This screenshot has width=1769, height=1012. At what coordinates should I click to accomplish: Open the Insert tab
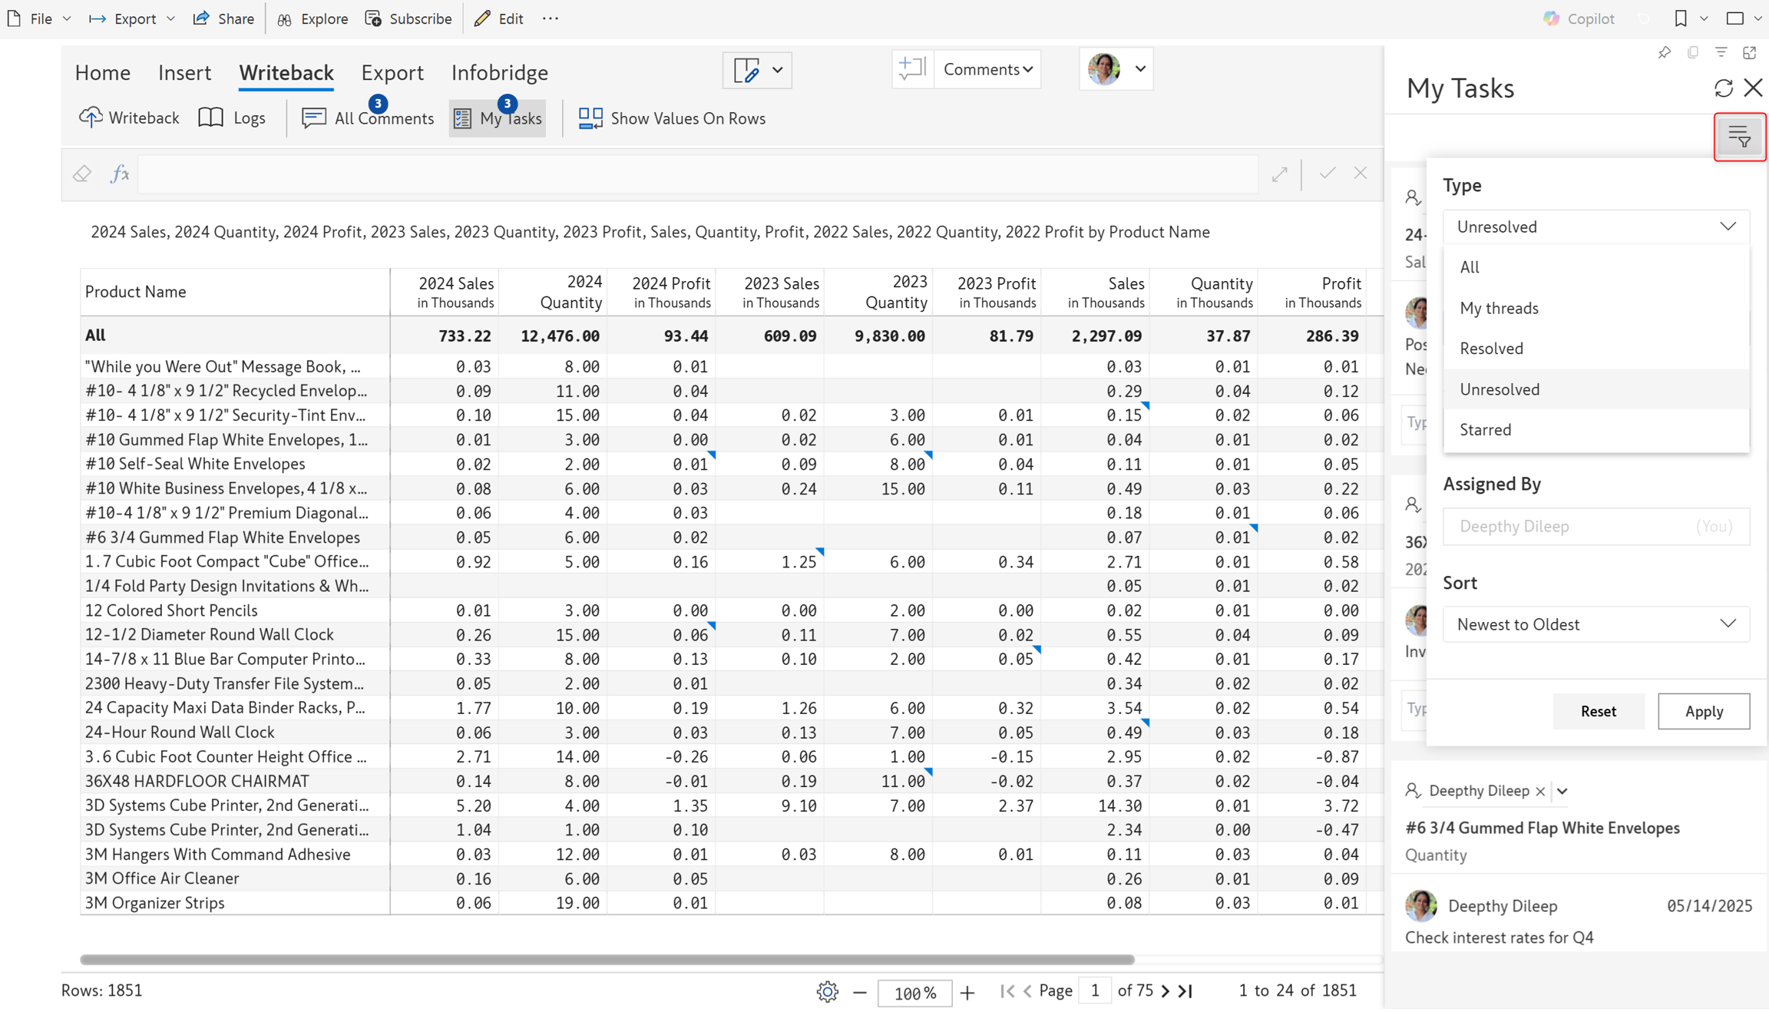pos(184,72)
